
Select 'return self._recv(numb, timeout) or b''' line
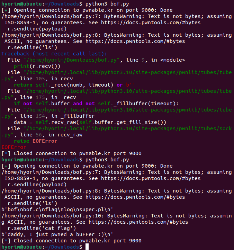(x=74, y=85)
